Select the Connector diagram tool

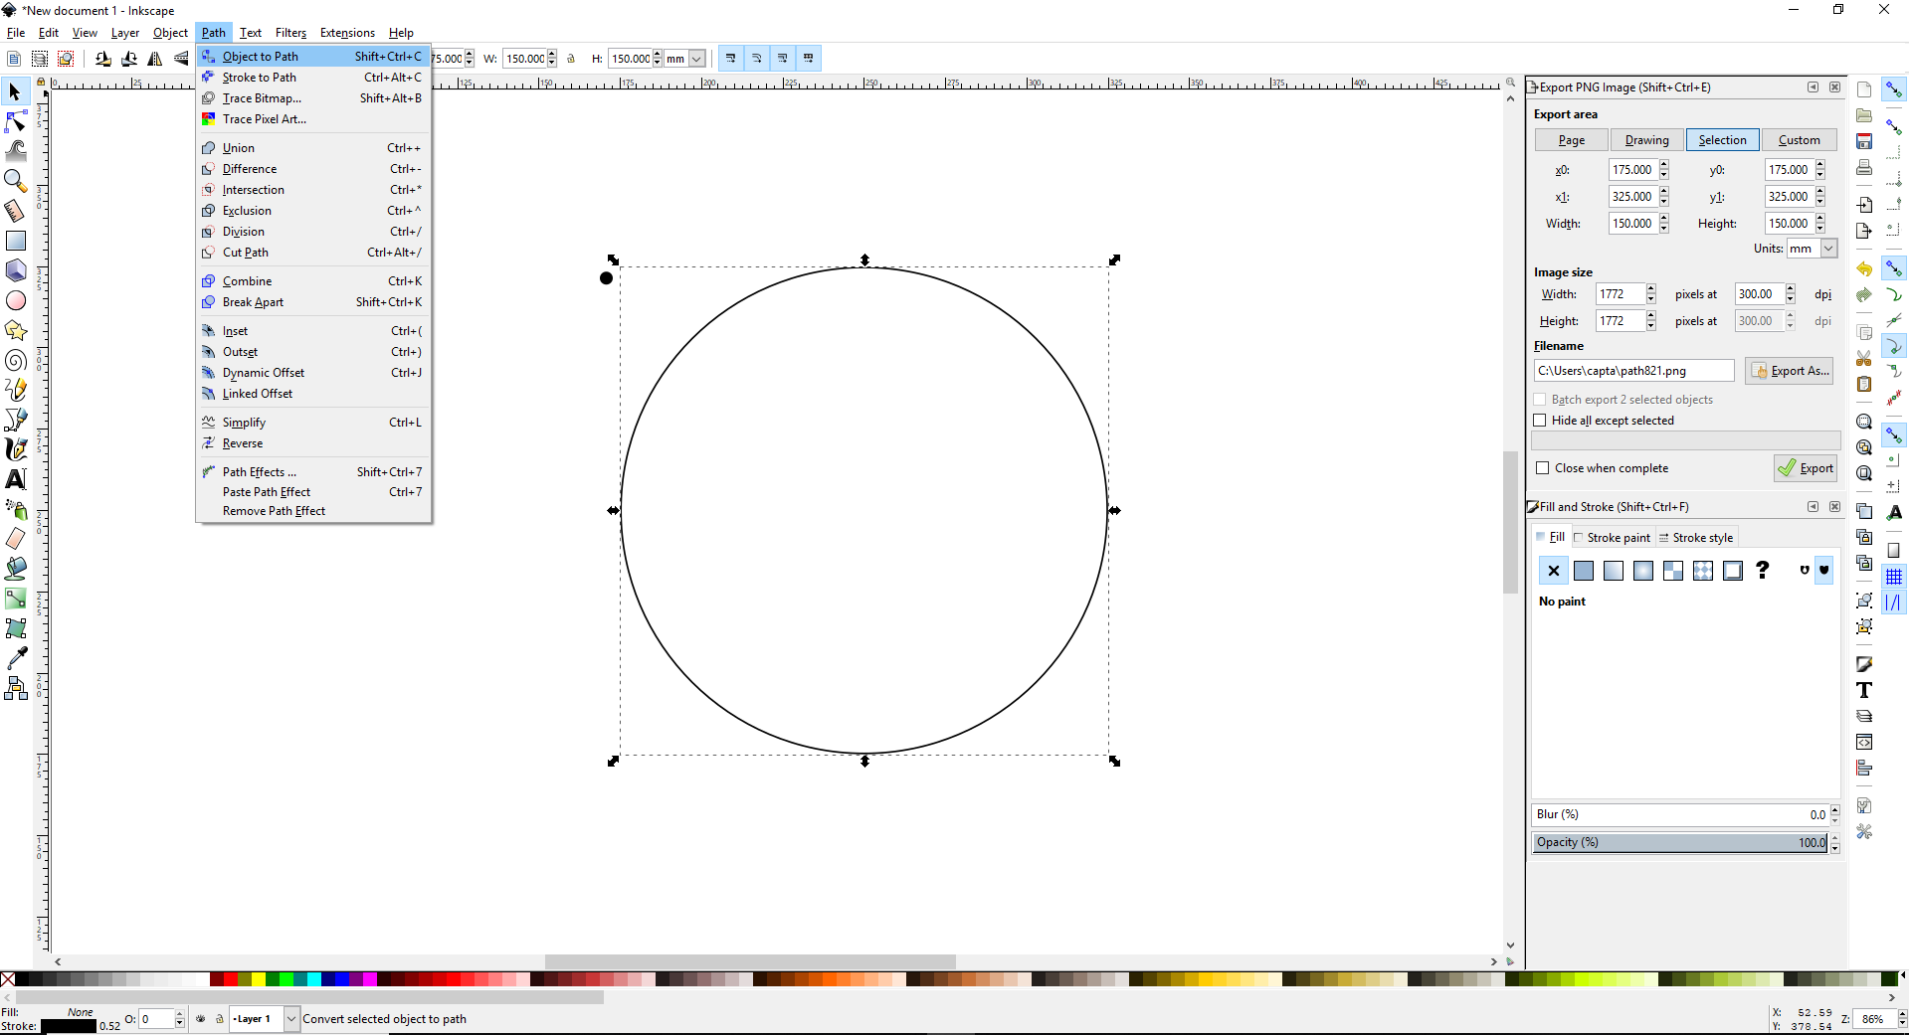coord(15,688)
